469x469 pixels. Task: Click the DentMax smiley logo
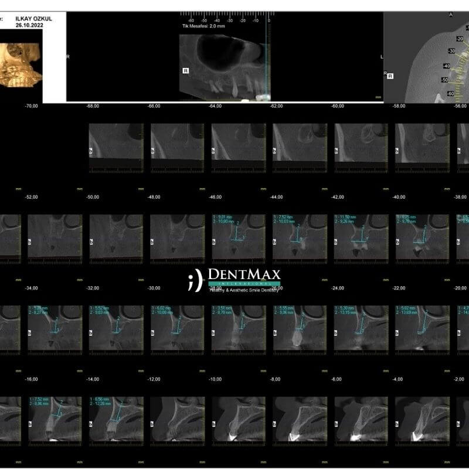tap(195, 281)
